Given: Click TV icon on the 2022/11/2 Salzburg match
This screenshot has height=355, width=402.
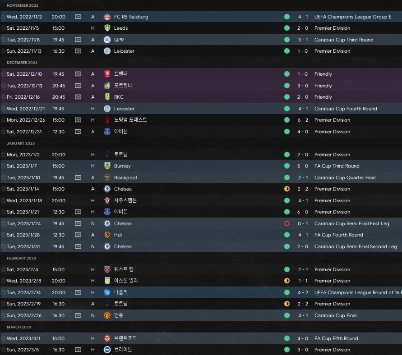Looking at the screenshot, I should pos(78,17).
